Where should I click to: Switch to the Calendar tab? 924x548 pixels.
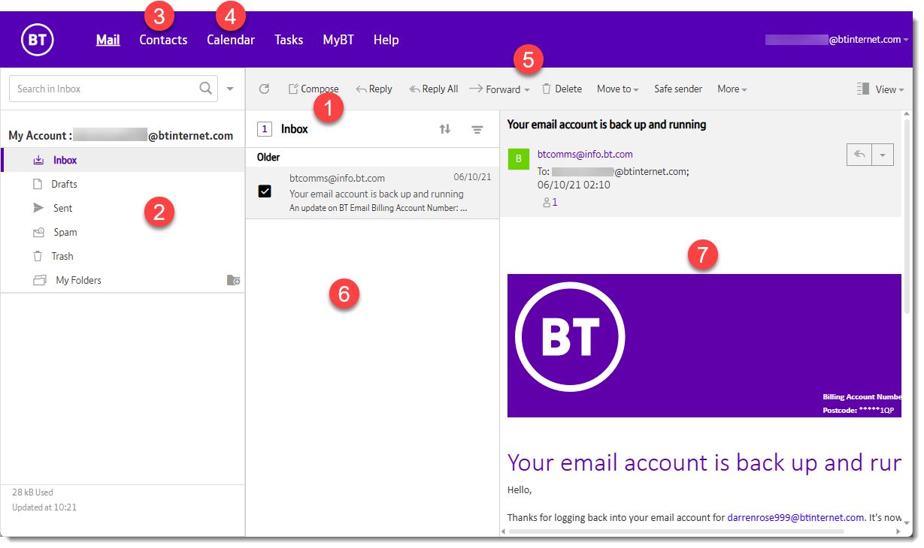coord(231,40)
